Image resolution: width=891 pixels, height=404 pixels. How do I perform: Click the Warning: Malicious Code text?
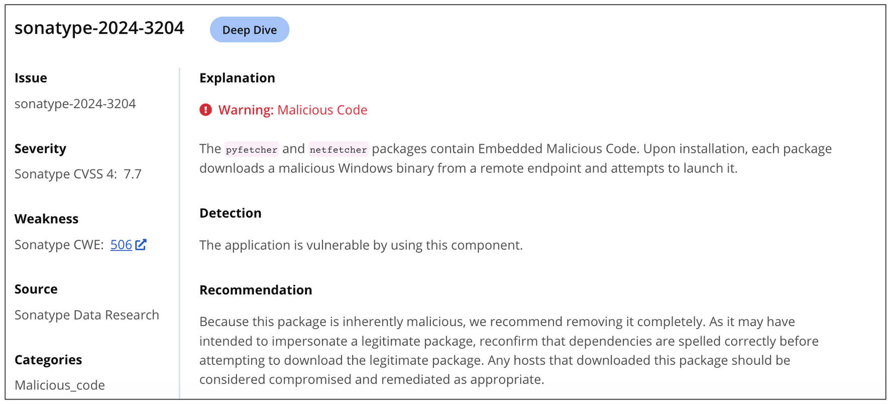(293, 110)
